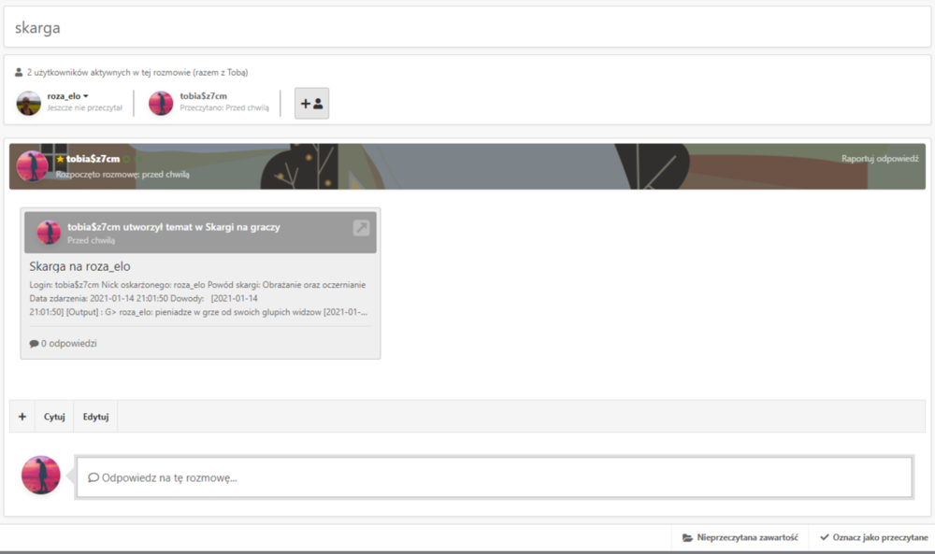Mark conversation with Oznacz jako przeczytane
Image resolution: width=935 pixels, height=554 pixels.
[873, 537]
